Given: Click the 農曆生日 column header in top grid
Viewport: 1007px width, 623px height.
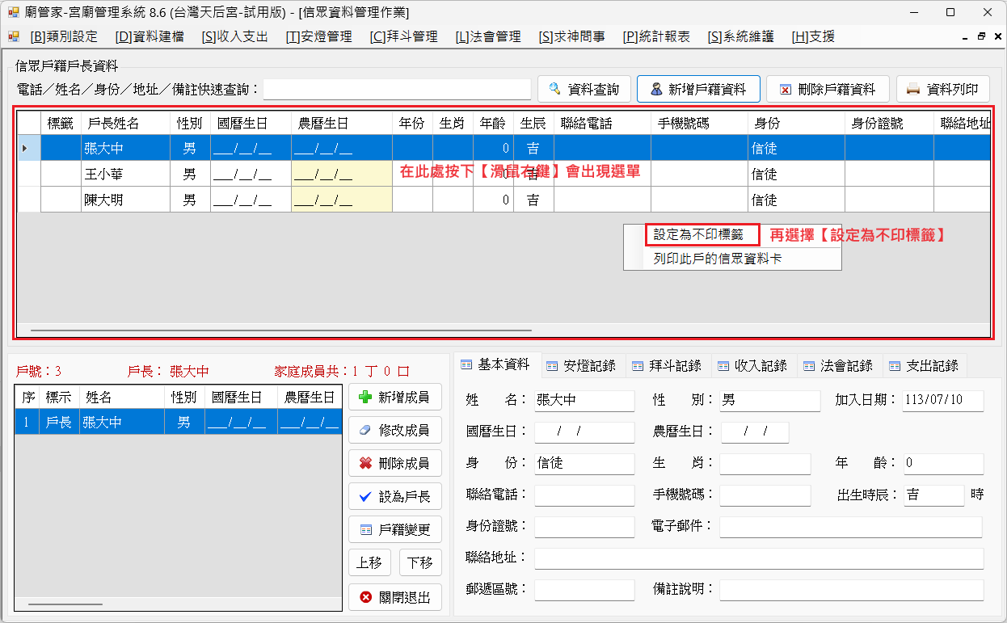Looking at the screenshot, I should point(342,123).
